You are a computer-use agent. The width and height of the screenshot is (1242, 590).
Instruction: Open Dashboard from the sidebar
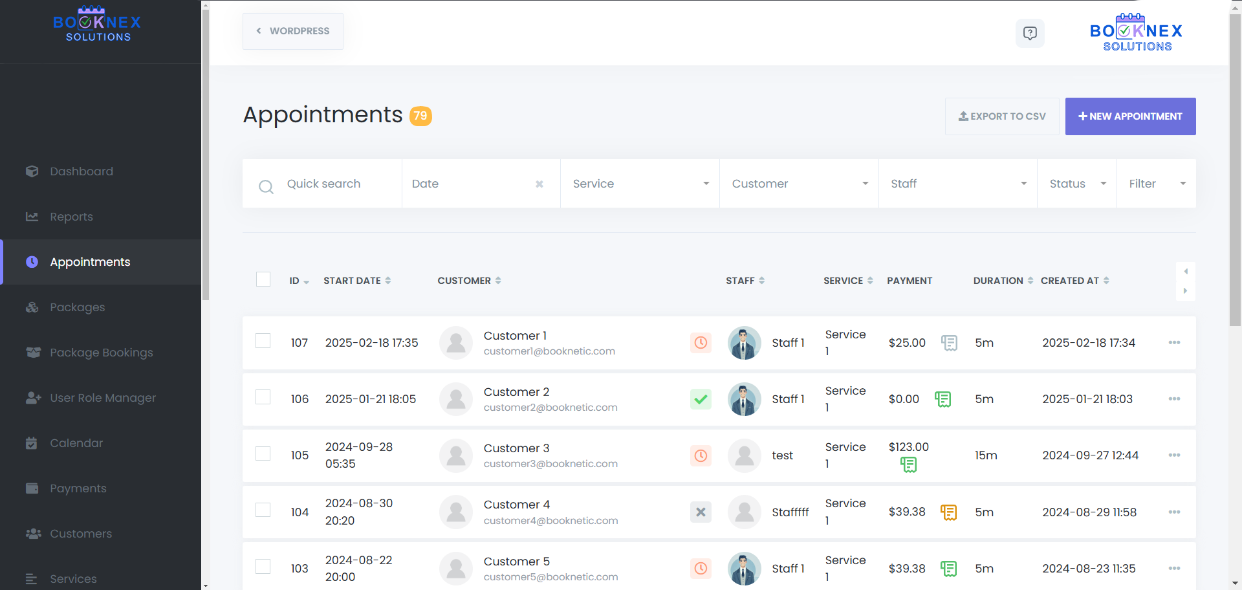[x=82, y=171]
